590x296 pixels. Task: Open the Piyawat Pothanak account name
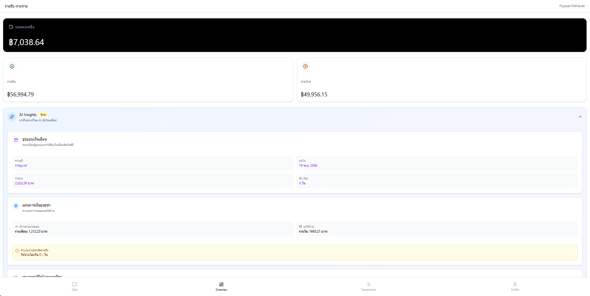click(x=572, y=6)
